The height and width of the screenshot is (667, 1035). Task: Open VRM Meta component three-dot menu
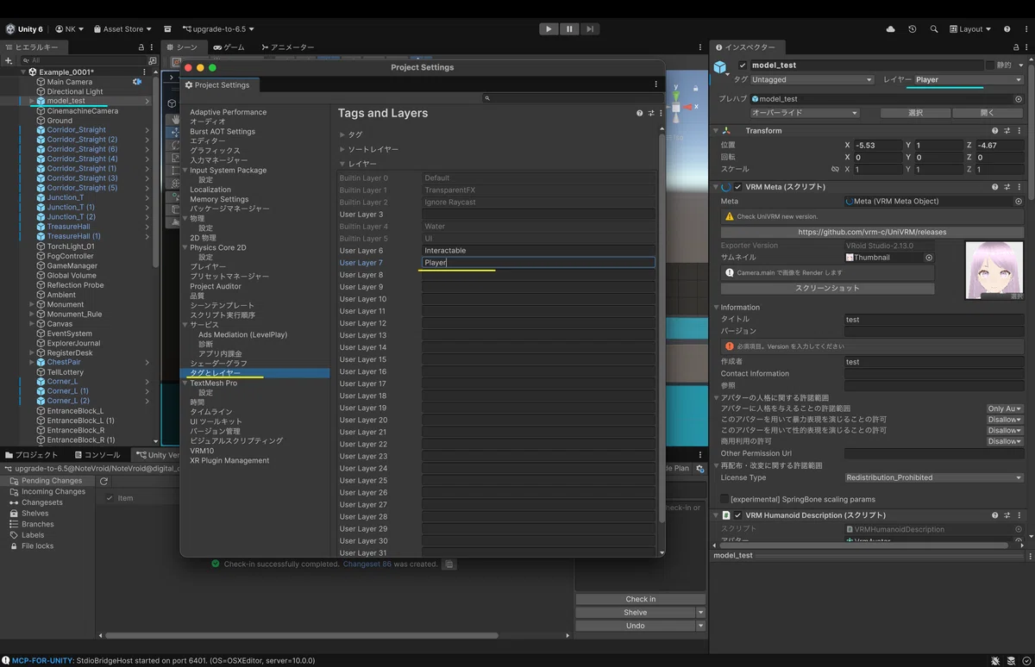(1019, 187)
